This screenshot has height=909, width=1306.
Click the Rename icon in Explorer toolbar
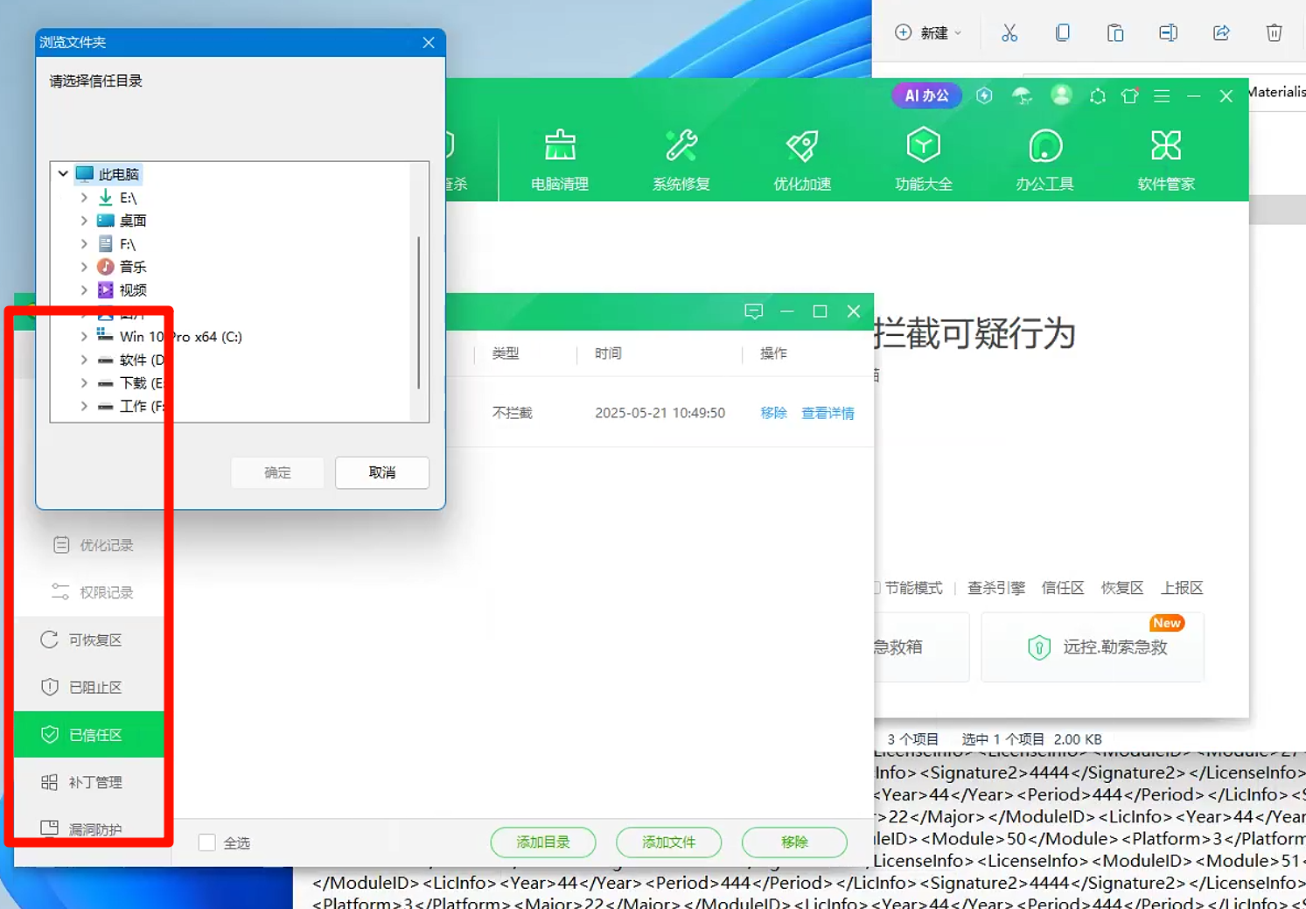click(x=1168, y=33)
